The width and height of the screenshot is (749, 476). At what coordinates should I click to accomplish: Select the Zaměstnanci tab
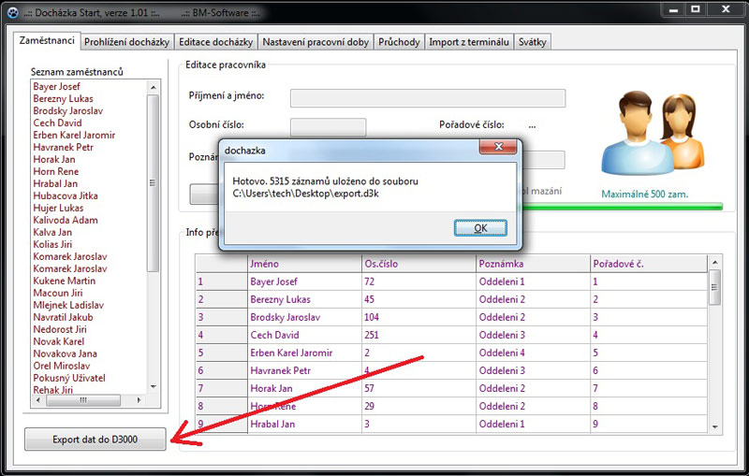(46, 40)
